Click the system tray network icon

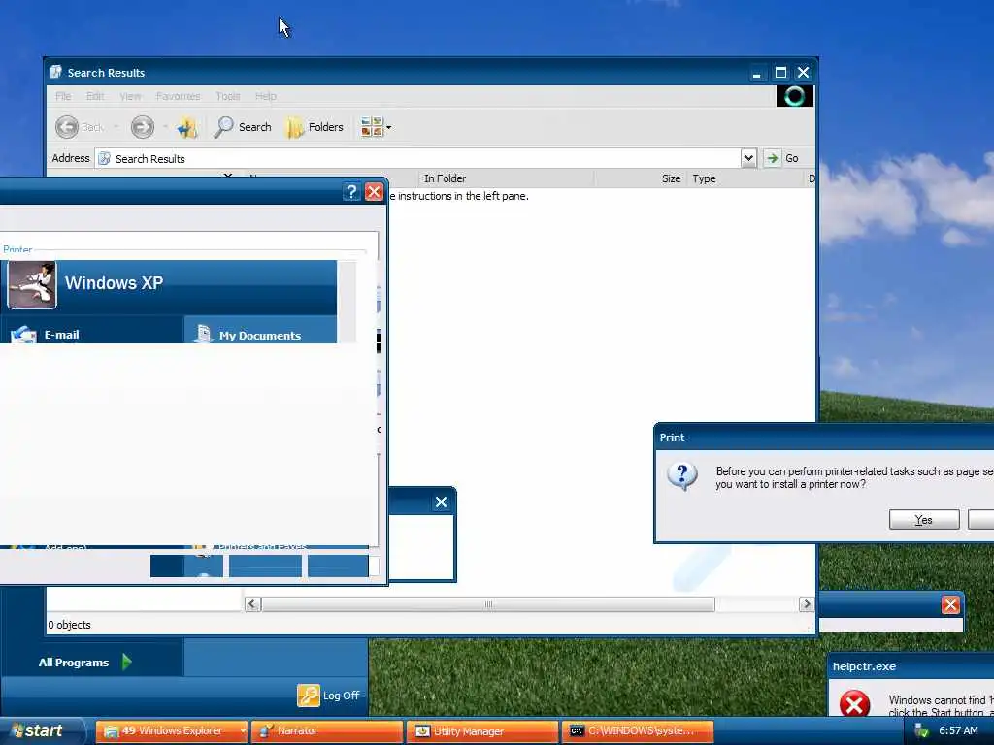921,731
